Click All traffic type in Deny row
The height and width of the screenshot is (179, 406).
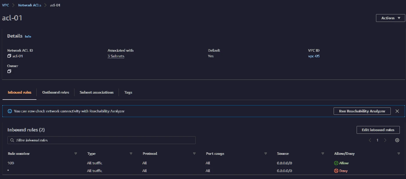pos(95,171)
